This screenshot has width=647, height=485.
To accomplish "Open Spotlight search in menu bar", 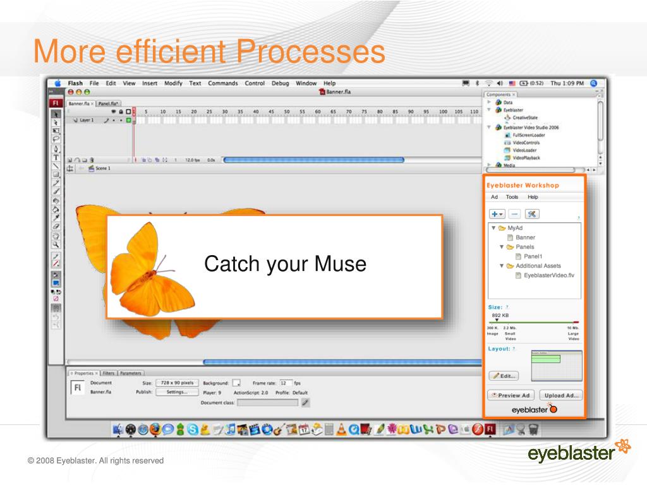I will pyautogui.click(x=594, y=83).
